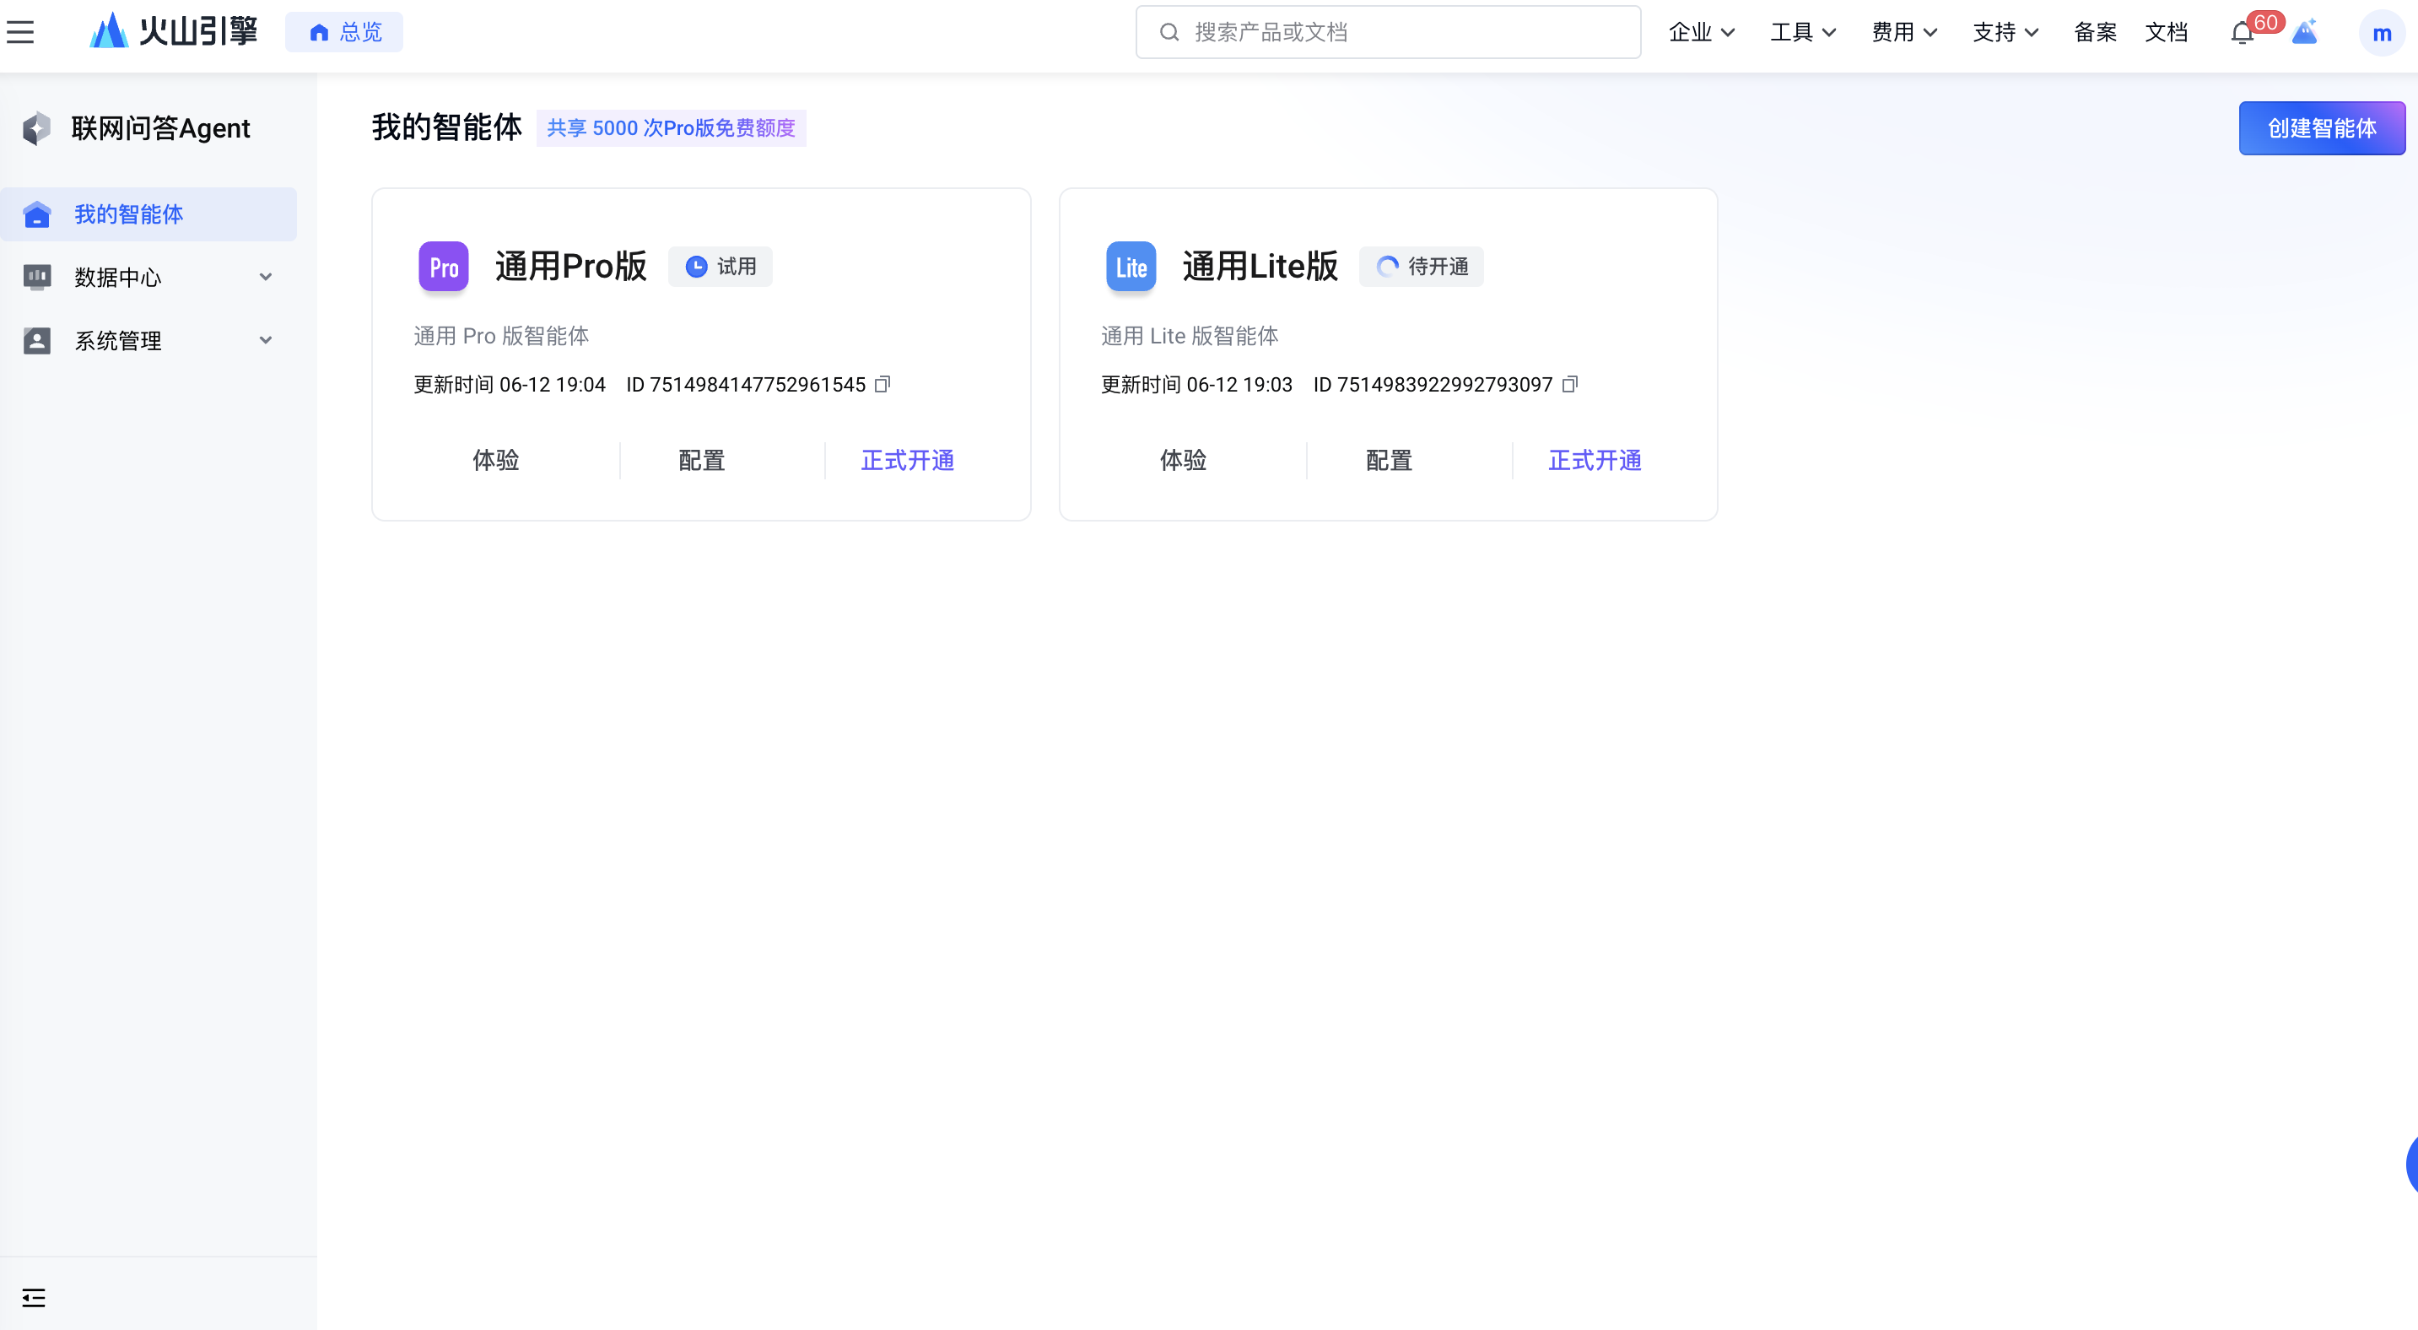Open the 费用 dropdown menu
Screen dimensions: 2418x1330
point(1903,32)
